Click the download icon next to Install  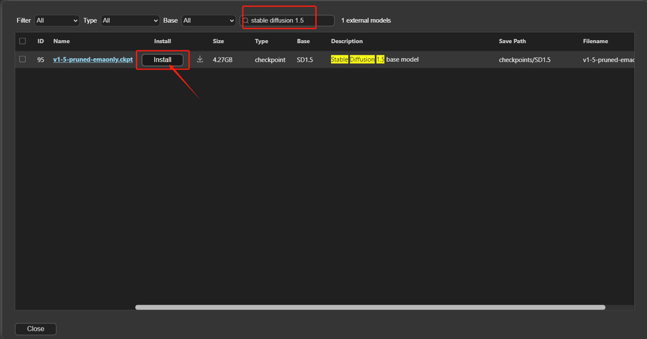tap(200, 59)
